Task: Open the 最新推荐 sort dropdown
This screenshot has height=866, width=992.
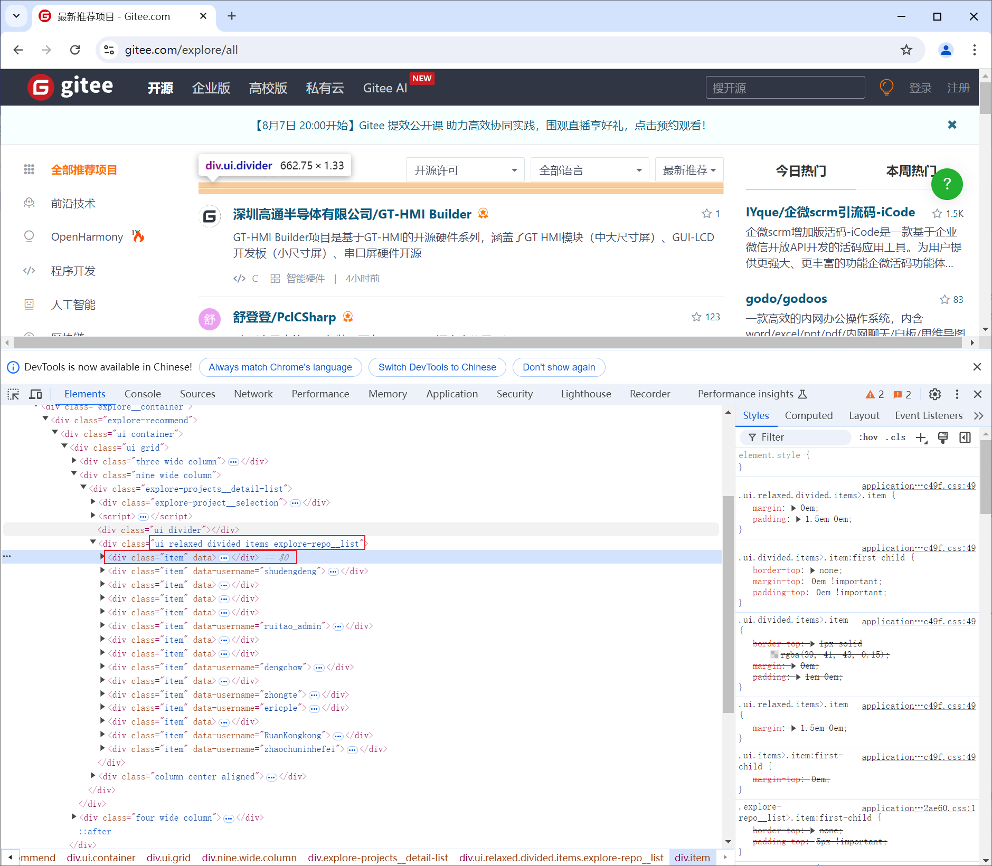Action: (x=689, y=170)
